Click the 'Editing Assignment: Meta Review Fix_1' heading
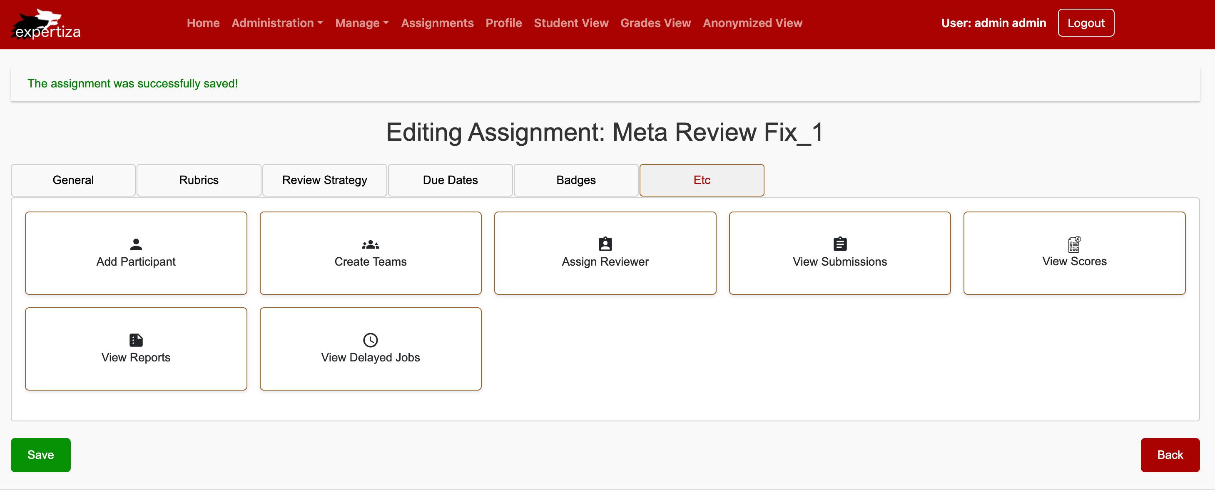This screenshot has width=1215, height=493. pyautogui.click(x=605, y=132)
